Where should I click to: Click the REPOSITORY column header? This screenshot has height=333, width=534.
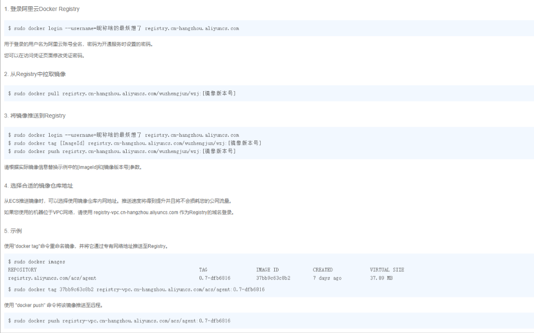[23, 270]
